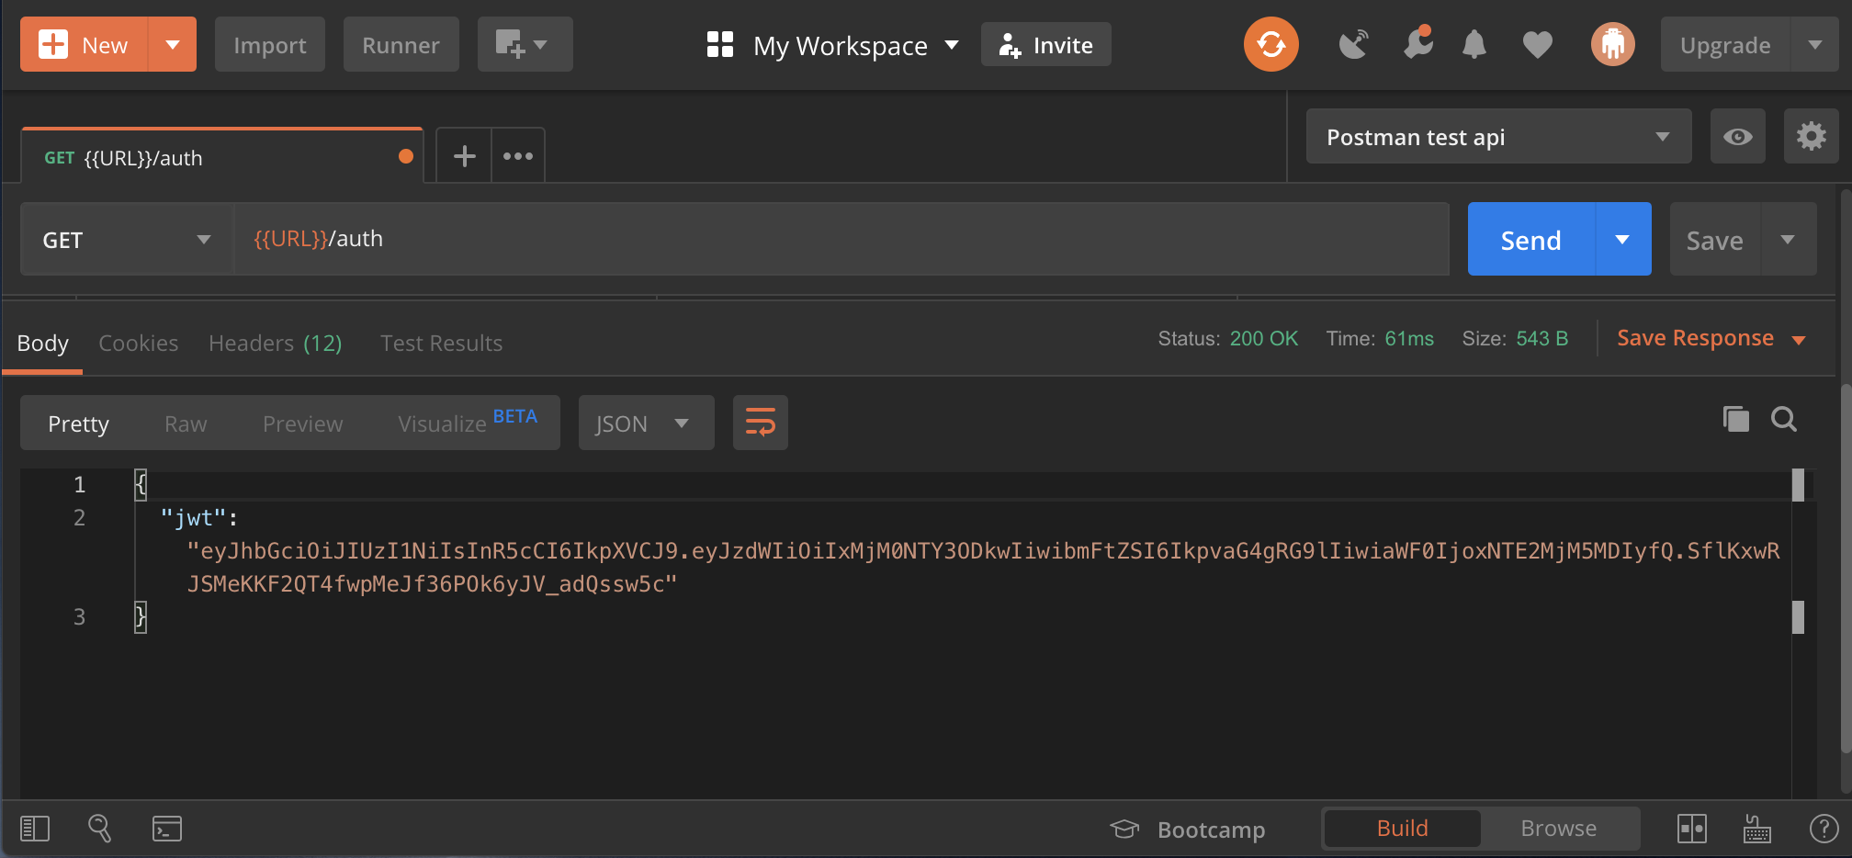Send the request
This screenshot has width=1852, height=858.
point(1531,239)
